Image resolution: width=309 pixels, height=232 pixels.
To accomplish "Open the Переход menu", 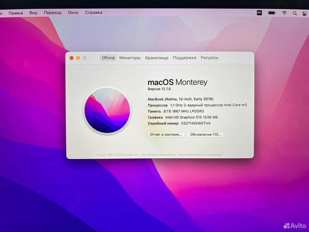I will click(52, 12).
